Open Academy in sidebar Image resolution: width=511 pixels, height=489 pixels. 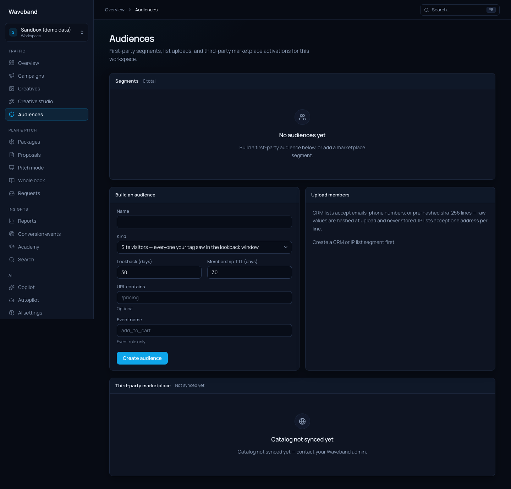click(x=46, y=247)
